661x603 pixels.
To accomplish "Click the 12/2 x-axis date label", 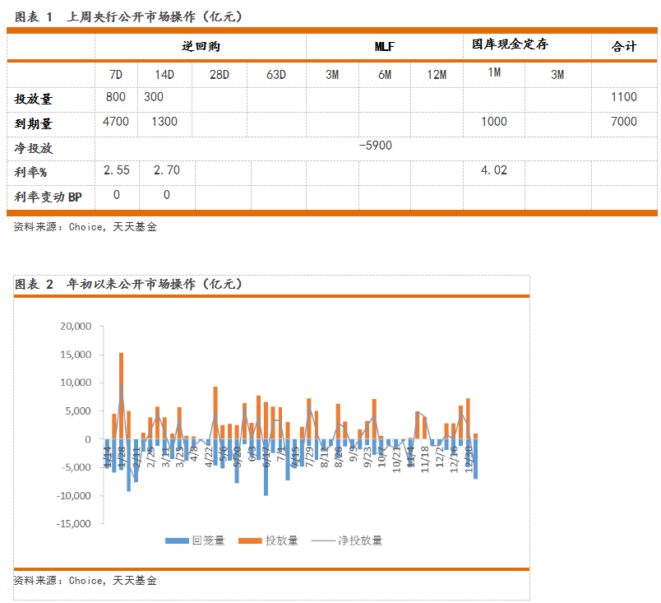I will [440, 457].
